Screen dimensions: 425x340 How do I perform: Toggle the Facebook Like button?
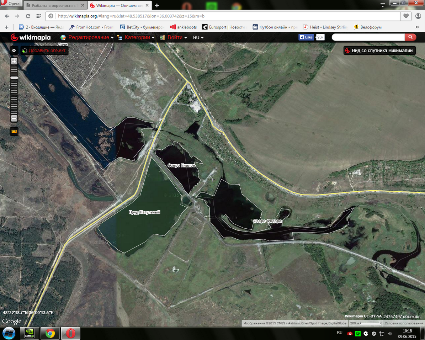306,37
